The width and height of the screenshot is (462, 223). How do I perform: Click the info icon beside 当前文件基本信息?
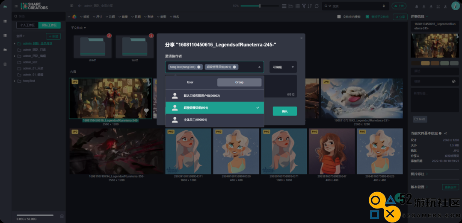pyautogui.click(x=440, y=133)
